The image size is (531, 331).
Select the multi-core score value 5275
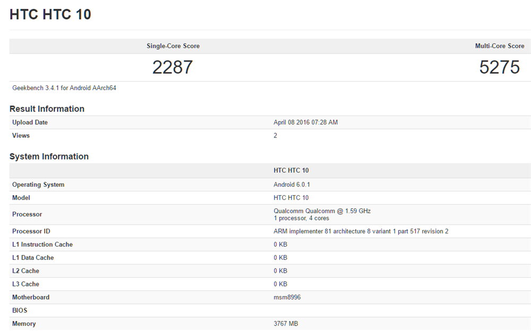tap(500, 67)
